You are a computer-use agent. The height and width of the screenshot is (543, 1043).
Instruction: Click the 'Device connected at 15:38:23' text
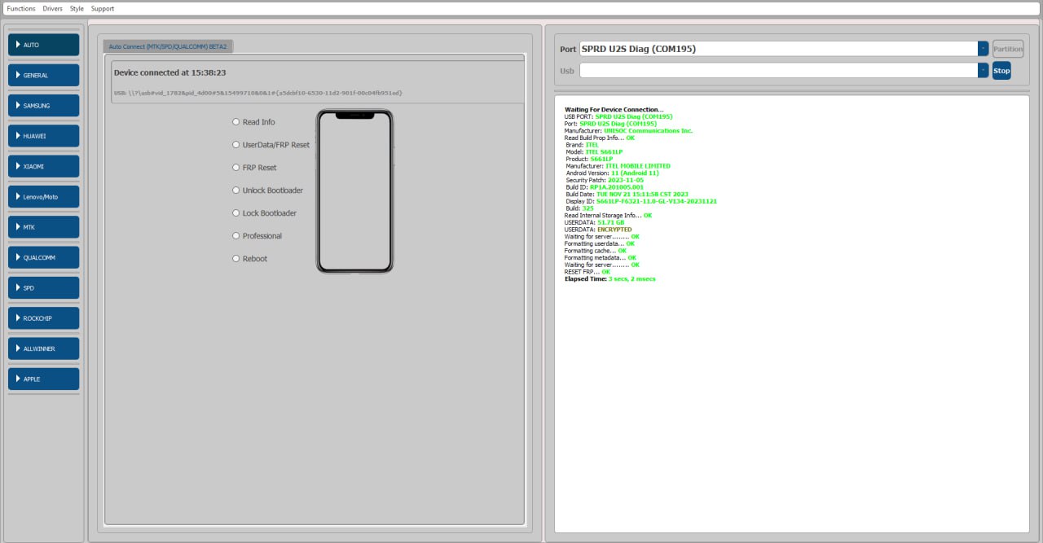(x=169, y=72)
